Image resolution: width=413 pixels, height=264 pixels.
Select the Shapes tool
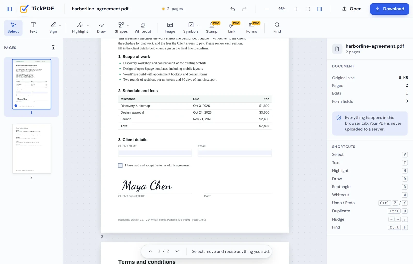click(121, 28)
